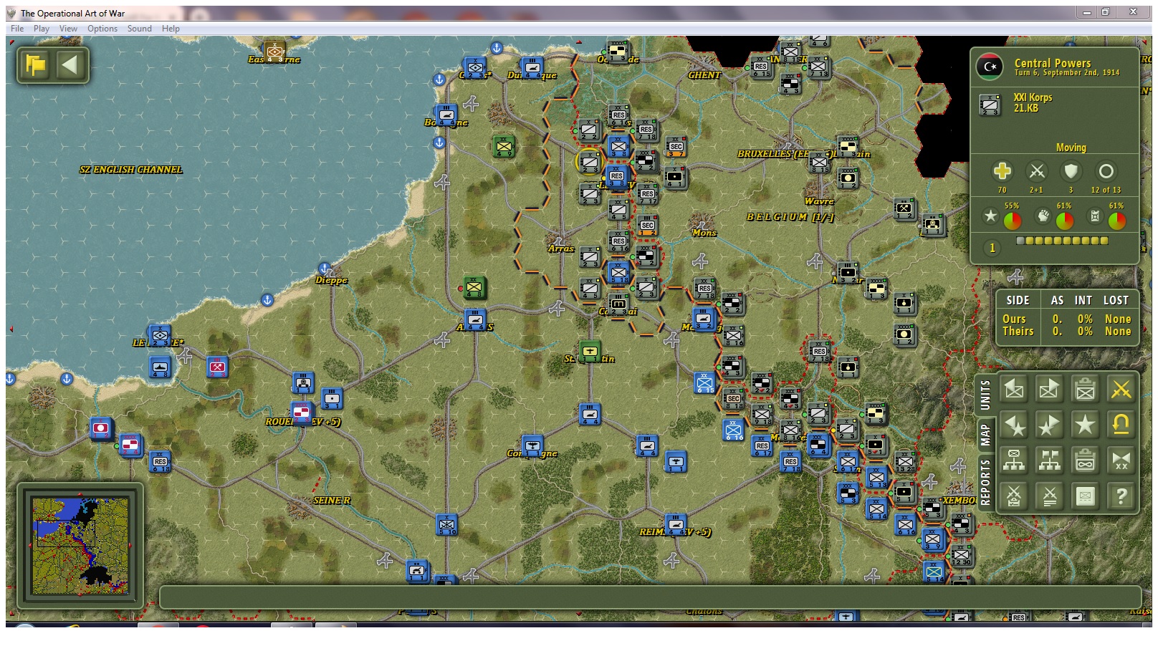
Task: Open the question mark help button
Action: click(x=1121, y=496)
